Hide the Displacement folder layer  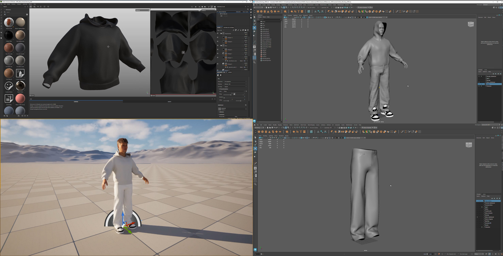[218, 33]
